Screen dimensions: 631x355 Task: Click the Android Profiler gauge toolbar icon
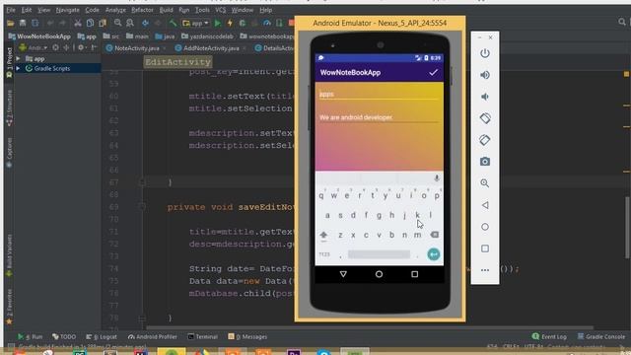(x=267, y=24)
